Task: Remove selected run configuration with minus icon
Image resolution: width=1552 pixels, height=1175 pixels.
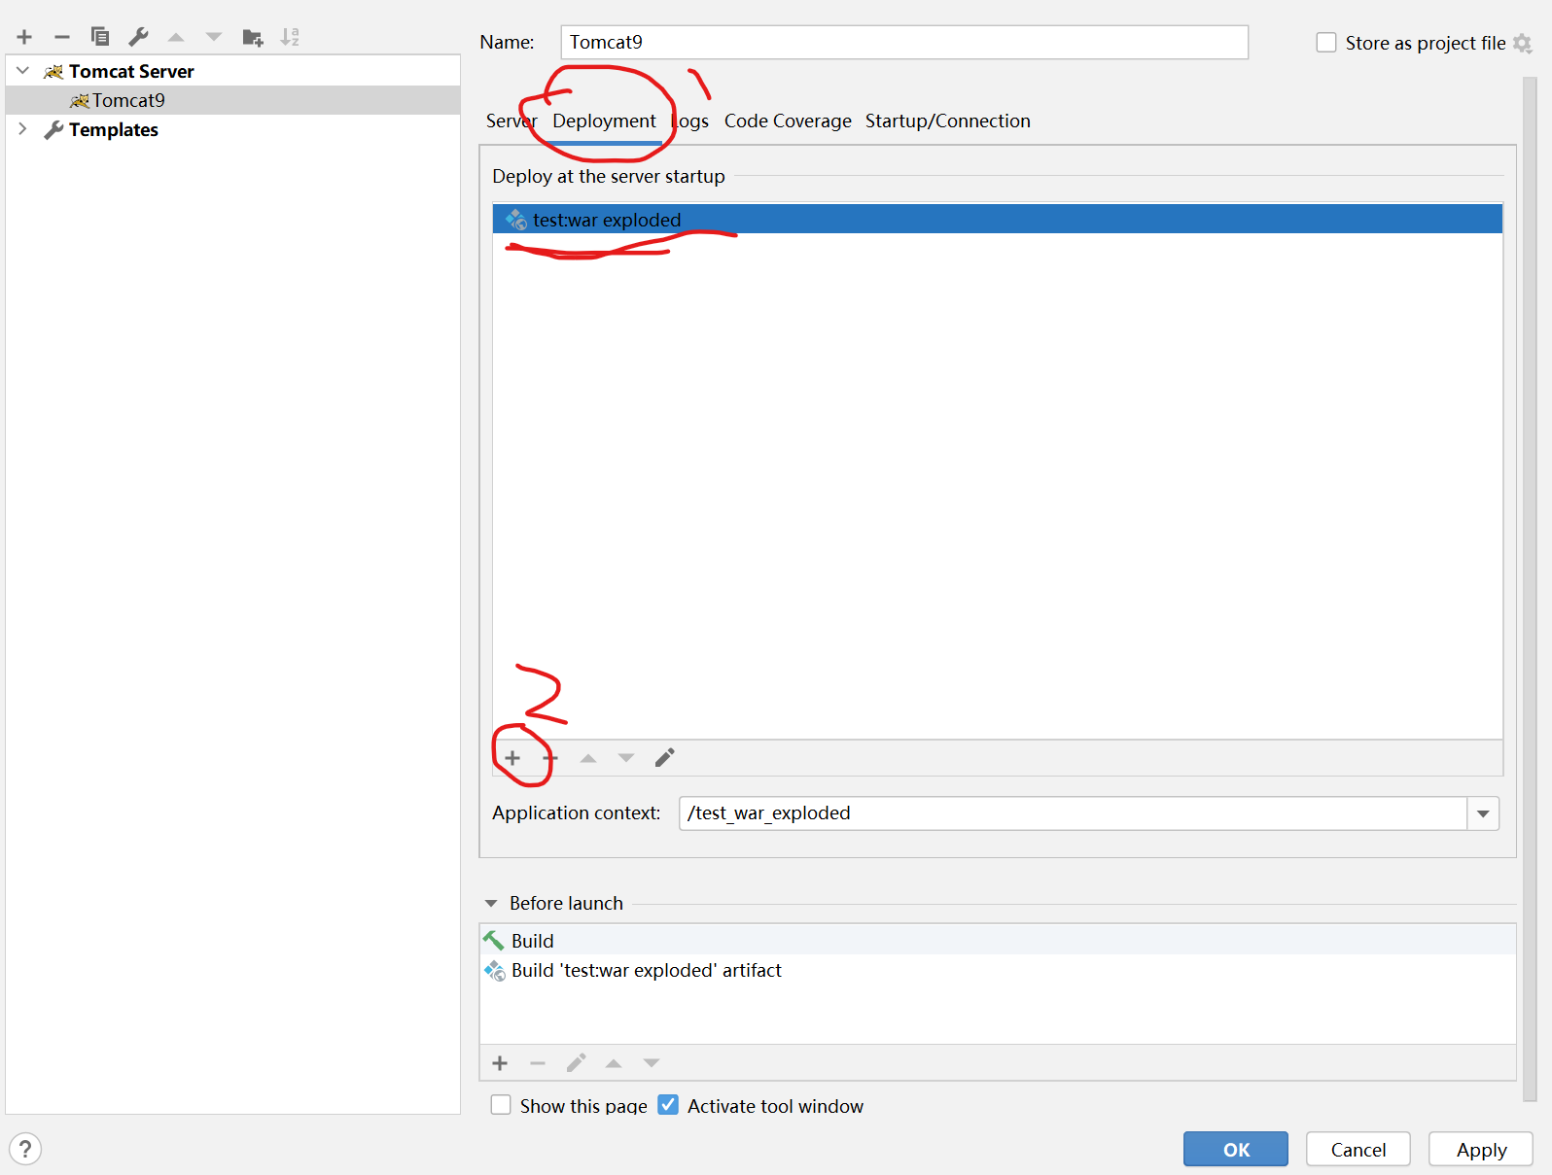Action: [62, 37]
